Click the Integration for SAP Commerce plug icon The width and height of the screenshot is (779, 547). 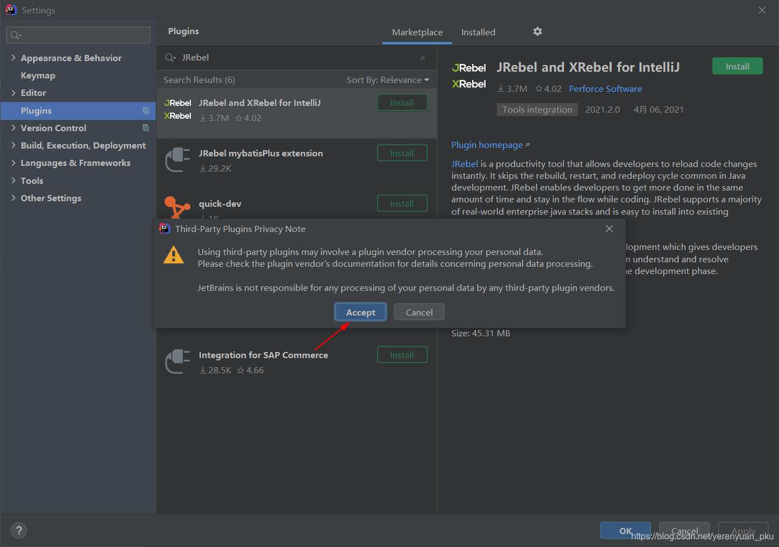pos(178,361)
